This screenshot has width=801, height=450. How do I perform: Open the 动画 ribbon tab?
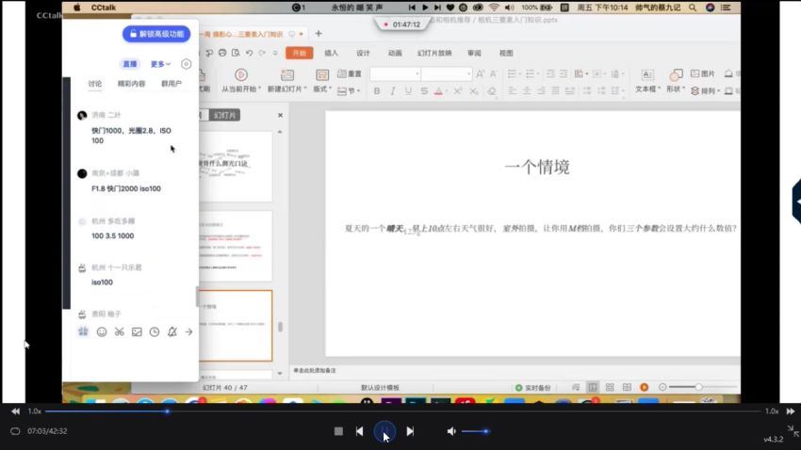pos(394,53)
